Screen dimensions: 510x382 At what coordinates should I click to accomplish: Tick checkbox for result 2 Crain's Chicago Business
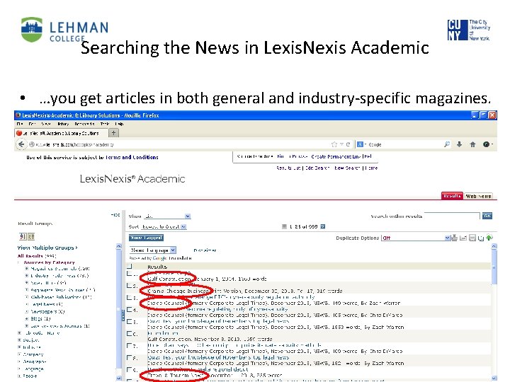(x=130, y=286)
